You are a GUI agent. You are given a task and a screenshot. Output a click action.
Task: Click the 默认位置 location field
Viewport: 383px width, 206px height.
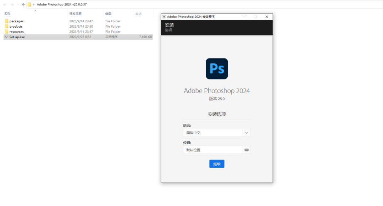click(213, 150)
